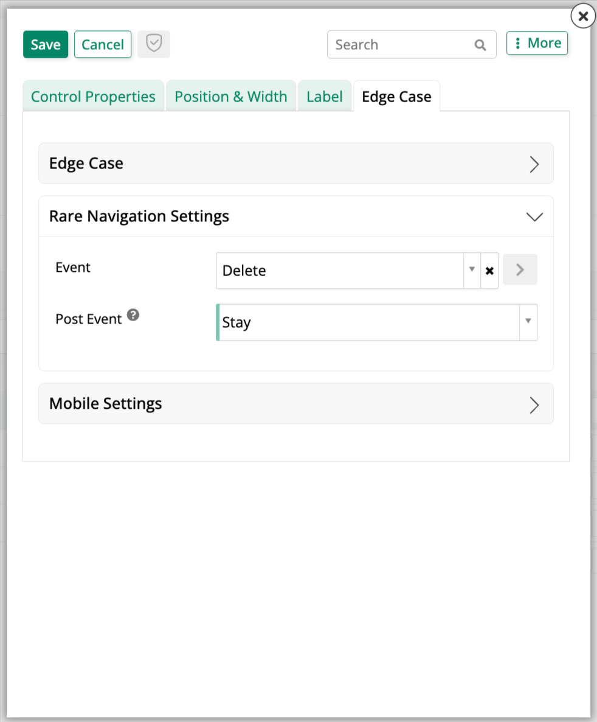The image size is (597, 722).
Task: Expand the Edge Case section
Action: pyautogui.click(x=296, y=164)
